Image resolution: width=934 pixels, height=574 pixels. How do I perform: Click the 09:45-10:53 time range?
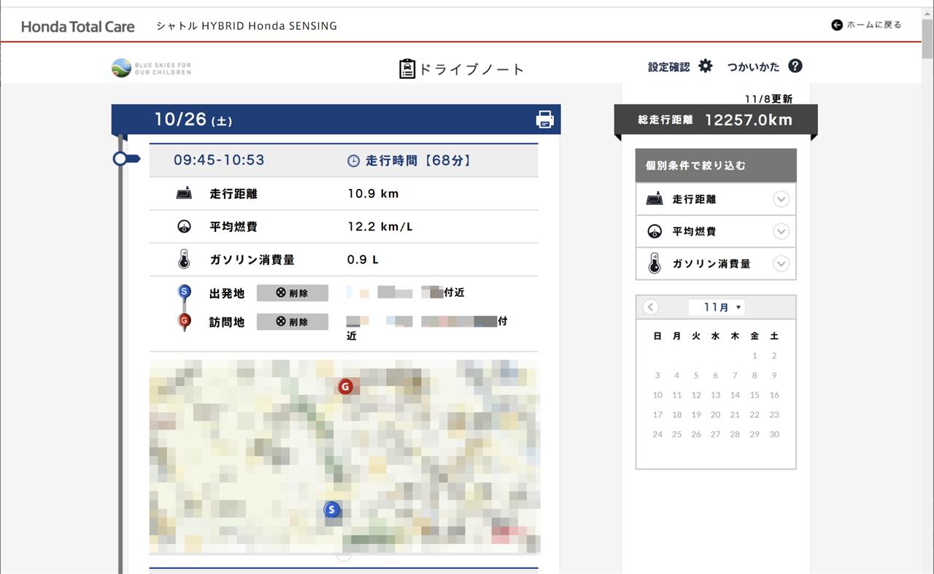219,160
